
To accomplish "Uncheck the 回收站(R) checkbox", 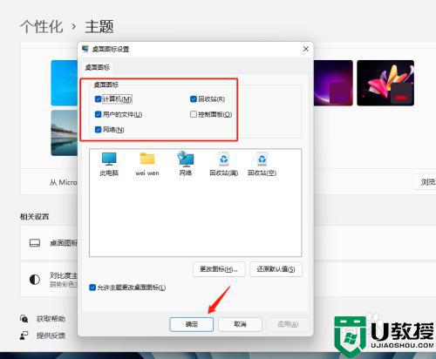I will tap(194, 99).
